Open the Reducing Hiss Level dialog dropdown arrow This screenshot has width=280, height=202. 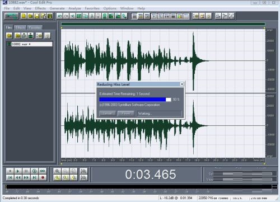pos(182,84)
